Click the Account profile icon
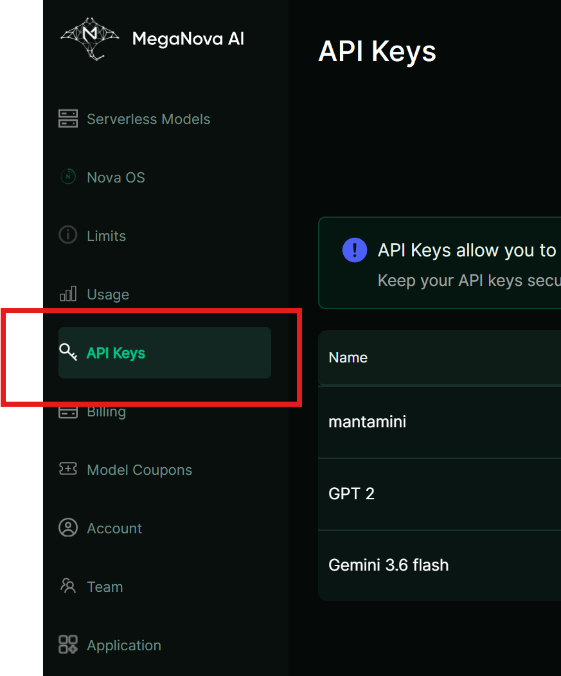 pos(68,528)
